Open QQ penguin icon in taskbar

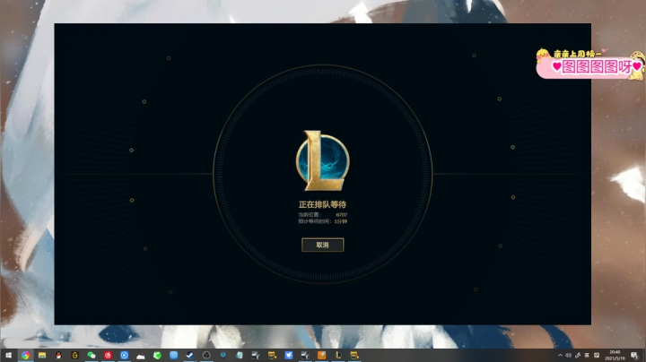click(58, 355)
